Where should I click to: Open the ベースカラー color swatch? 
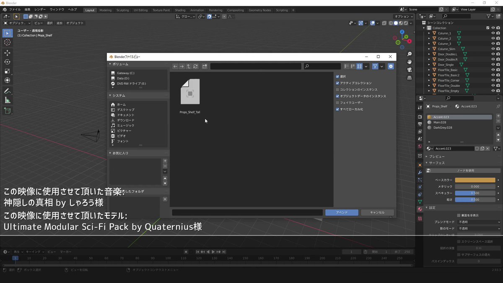click(x=475, y=180)
